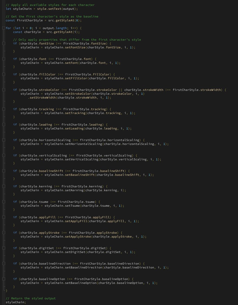Collapse the applyFill if-block fold marker
This screenshot has height=305, width=238.
[3, 217]
